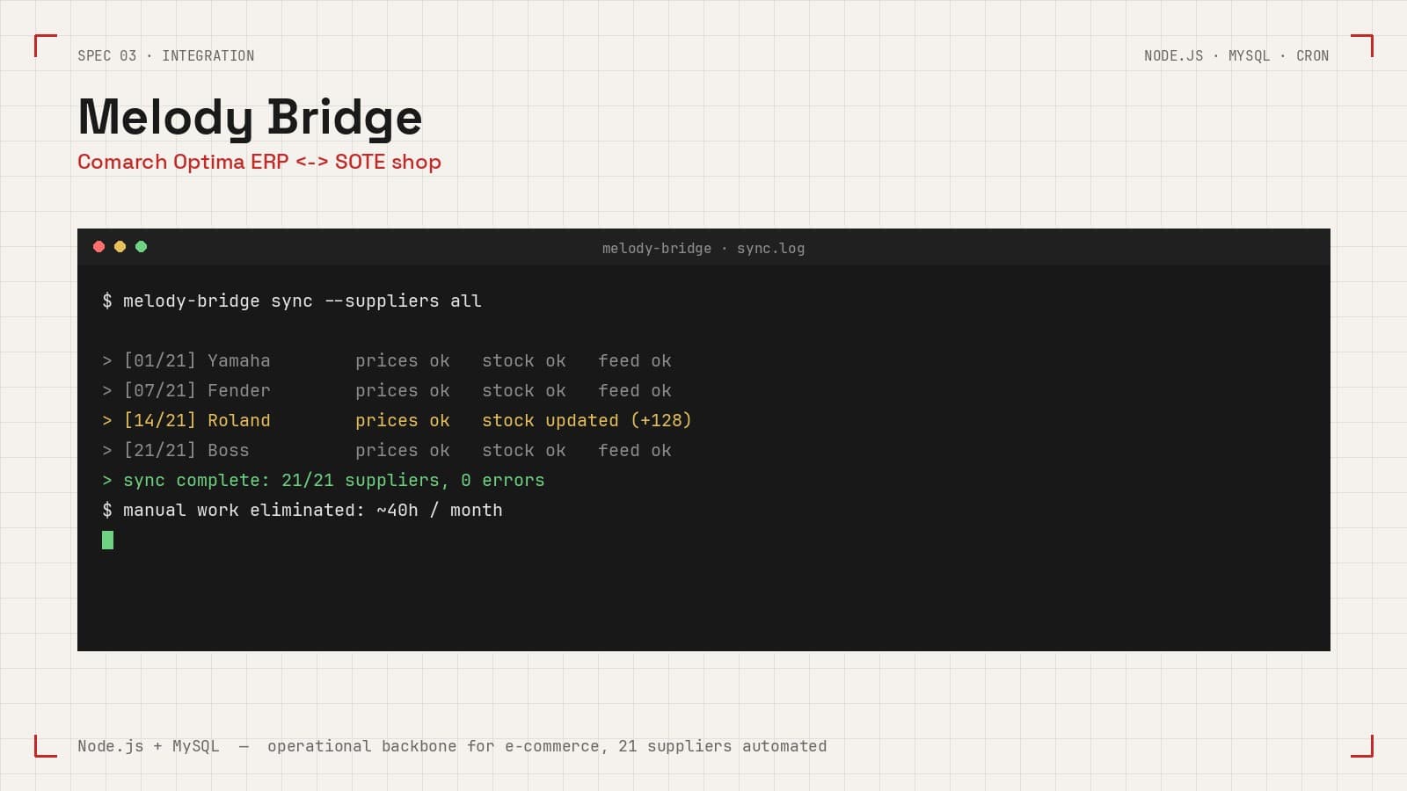Click the 'NODE.JS · MYSQL · CRON' label
The width and height of the screenshot is (1407, 791).
pyautogui.click(x=1236, y=55)
